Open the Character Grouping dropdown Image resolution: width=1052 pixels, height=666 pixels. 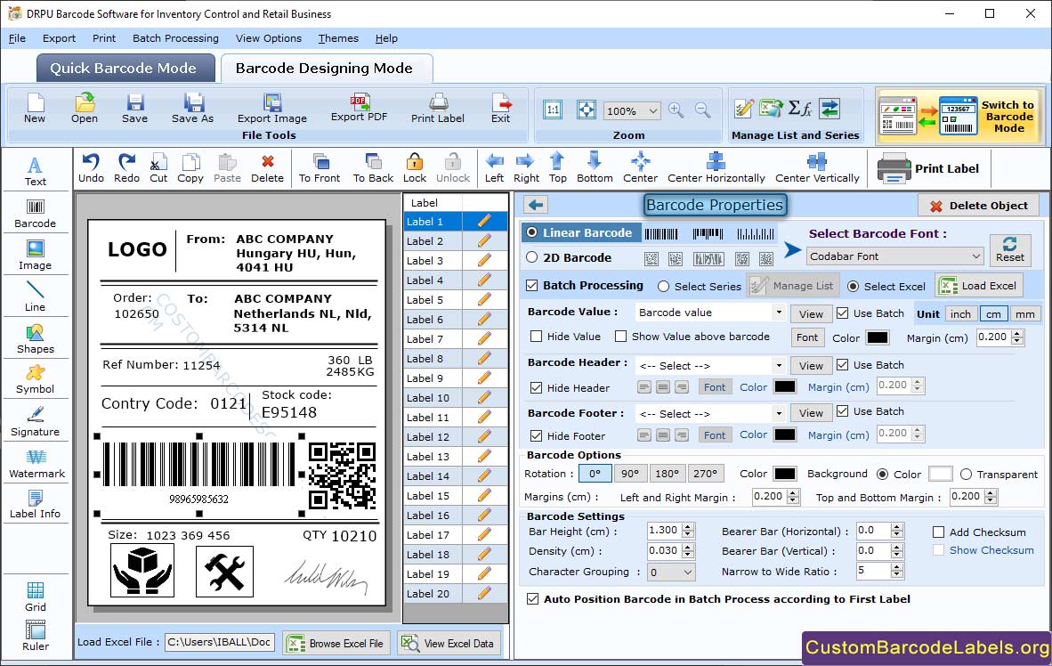[x=671, y=572]
